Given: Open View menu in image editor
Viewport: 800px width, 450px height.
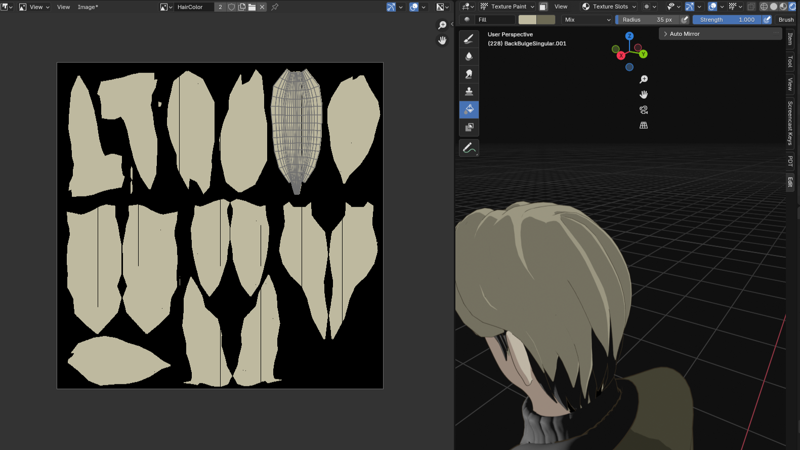Looking at the screenshot, I should tap(63, 7).
